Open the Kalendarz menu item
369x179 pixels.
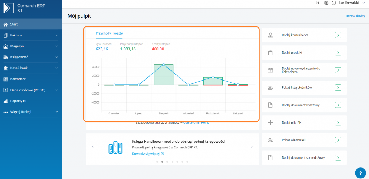31,79
